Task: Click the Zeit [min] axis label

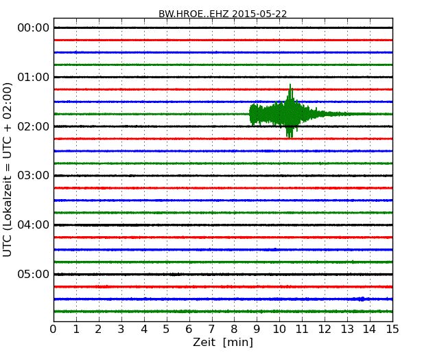Action: coord(223,342)
